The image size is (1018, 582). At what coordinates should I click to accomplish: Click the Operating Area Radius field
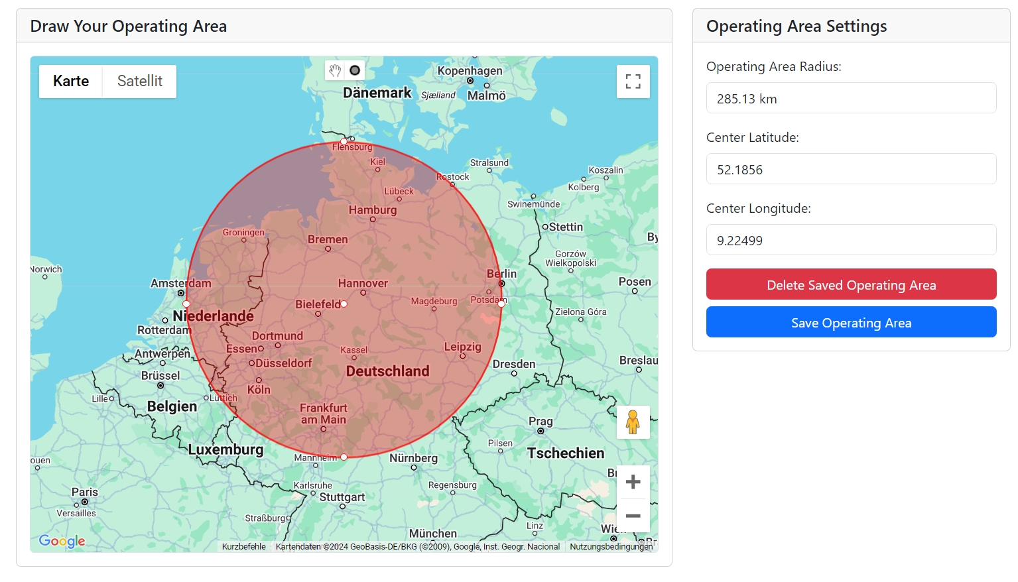851,97
